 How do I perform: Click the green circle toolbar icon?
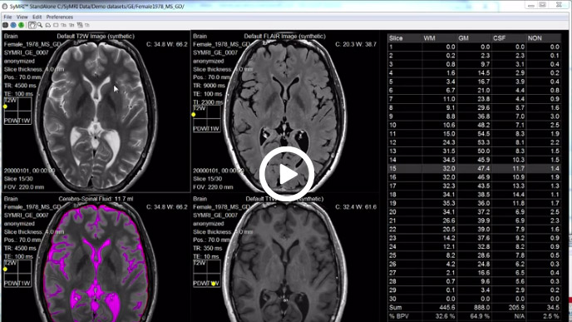[21, 25]
